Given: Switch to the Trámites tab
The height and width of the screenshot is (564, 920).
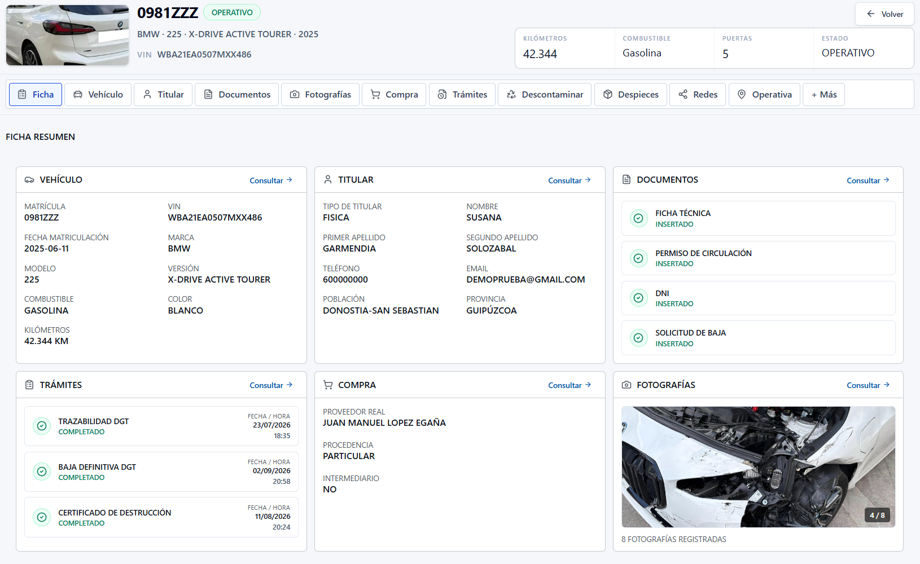Looking at the screenshot, I should (462, 95).
